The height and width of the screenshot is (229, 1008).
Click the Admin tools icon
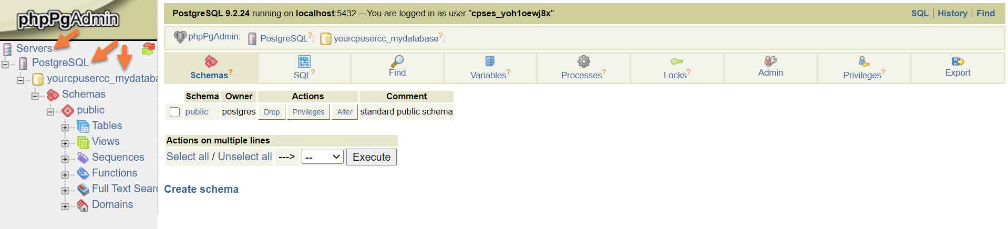[x=770, y=61]
